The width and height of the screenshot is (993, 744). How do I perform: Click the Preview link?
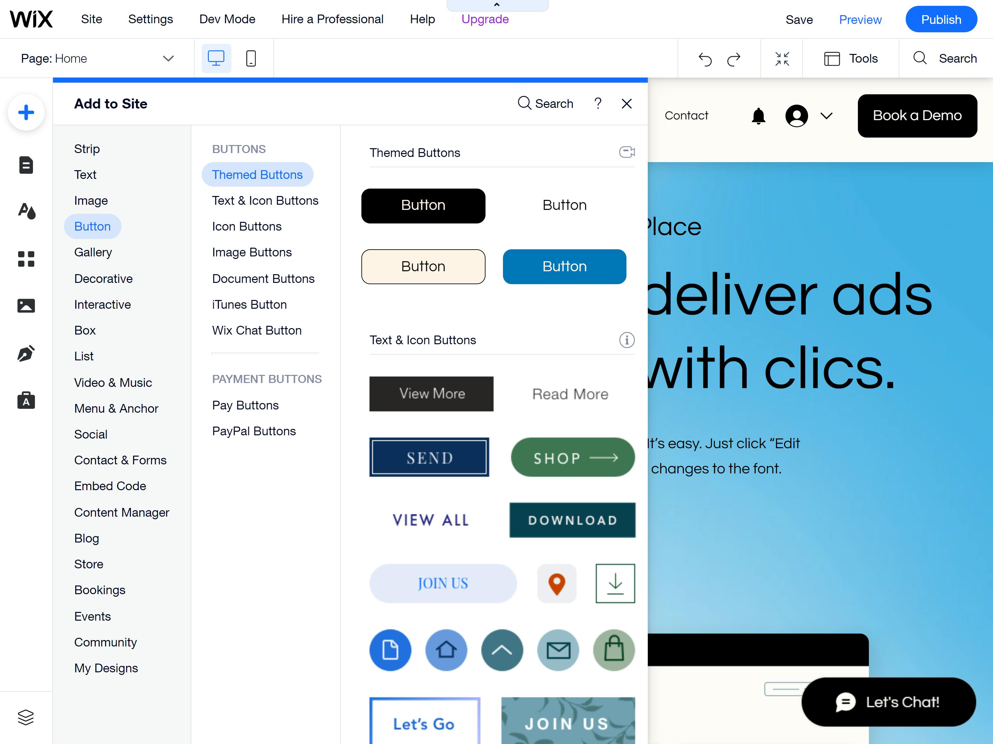[860, 20]
